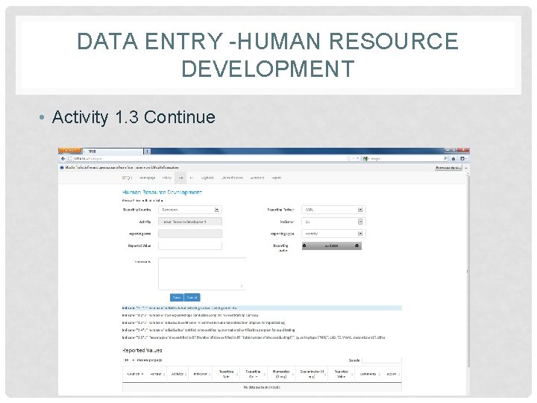
Task: Click the browser back arrow button
Action: 63,159
